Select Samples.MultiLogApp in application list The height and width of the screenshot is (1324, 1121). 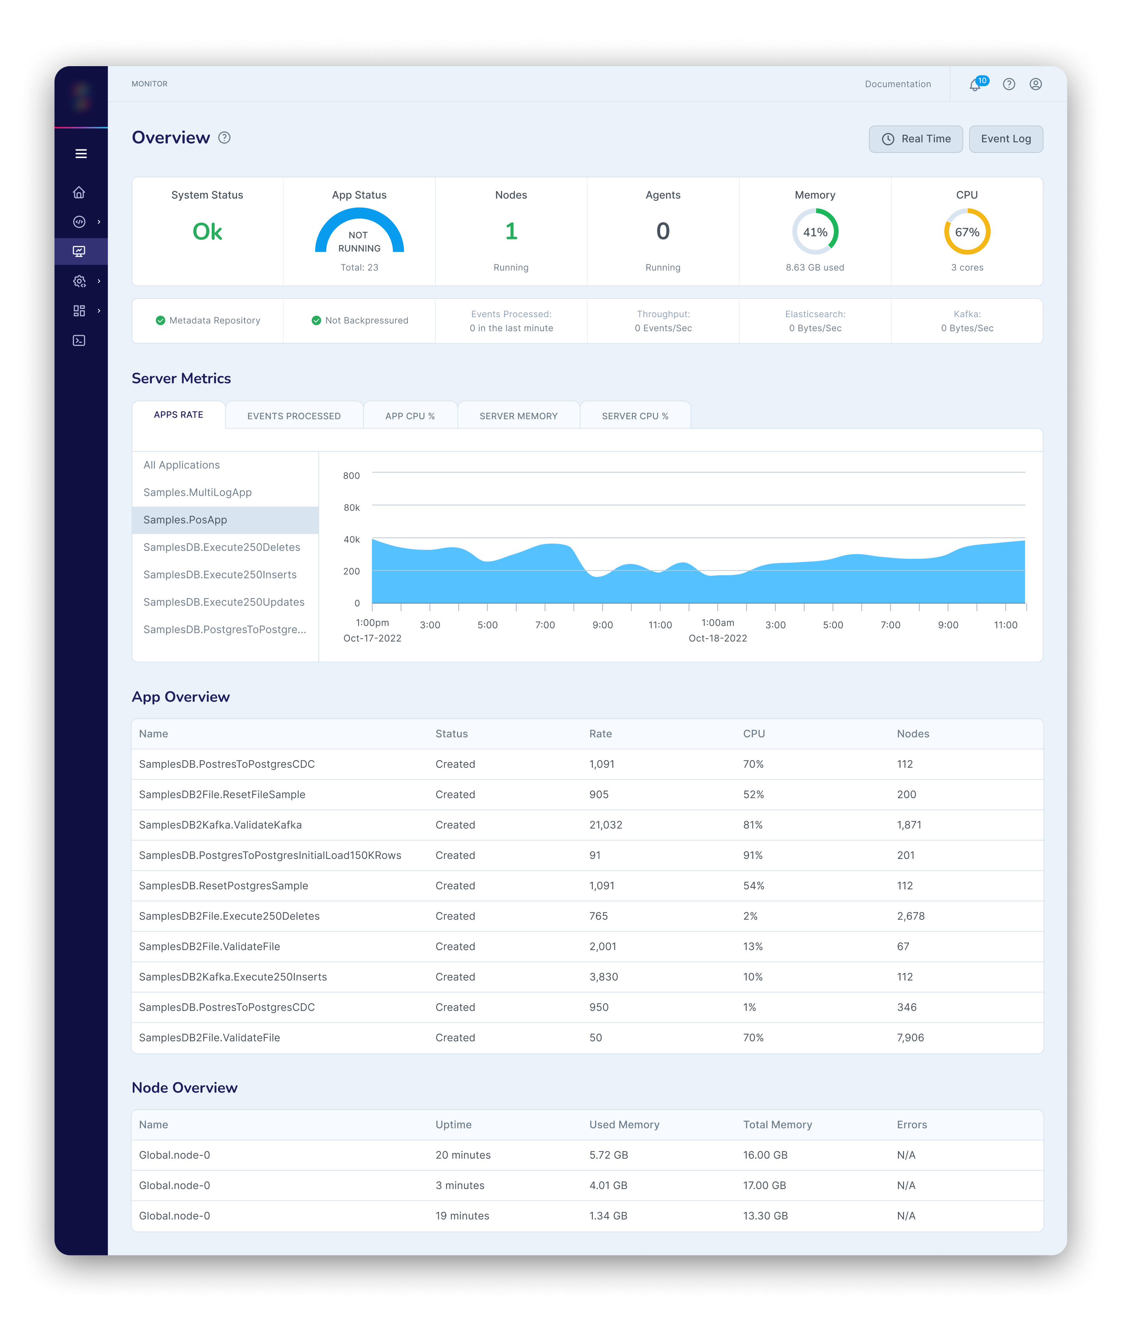point(198,492)
